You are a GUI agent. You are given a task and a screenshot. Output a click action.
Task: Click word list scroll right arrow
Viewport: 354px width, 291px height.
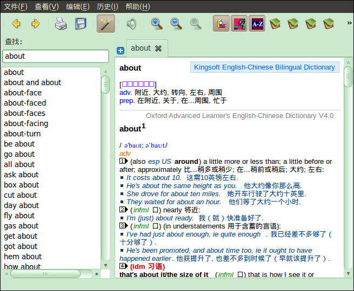point(97,274)
